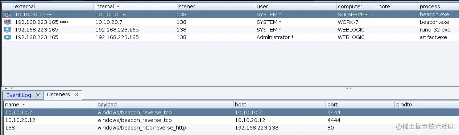
Task: Sort listeners by host column header
Action: [x=279, y=105]
